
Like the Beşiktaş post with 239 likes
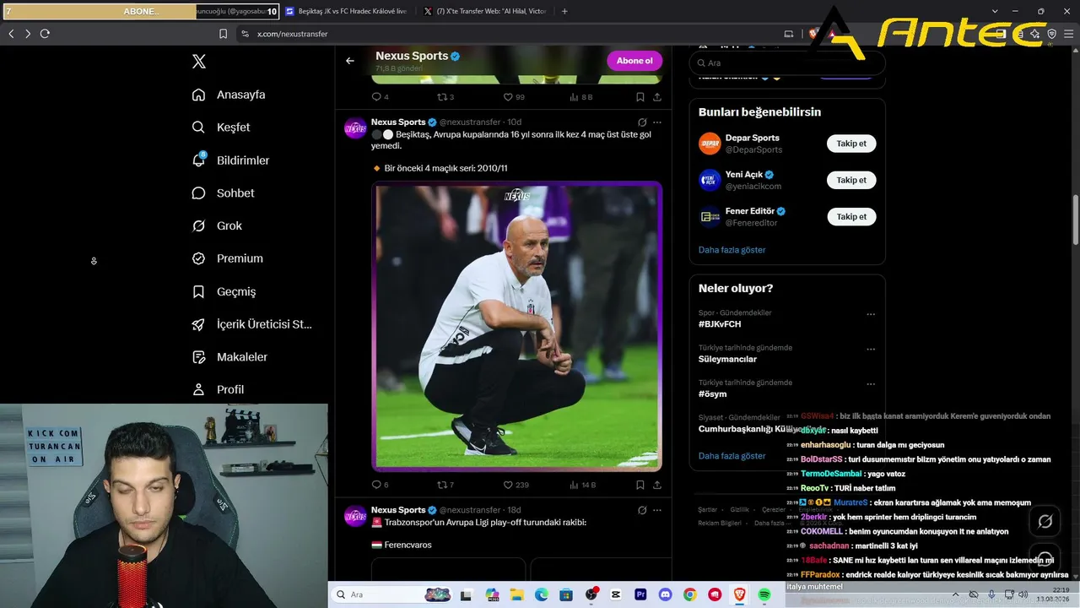pos(516,485)
